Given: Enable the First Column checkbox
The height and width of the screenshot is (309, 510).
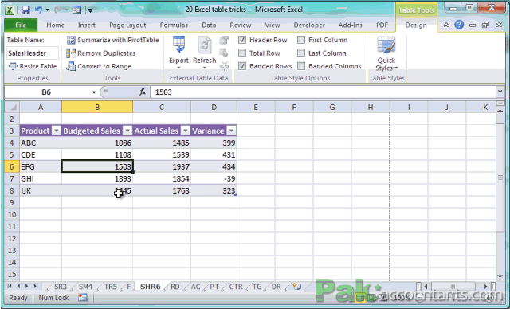Looking at the screenshot, I should coord(301,40).
